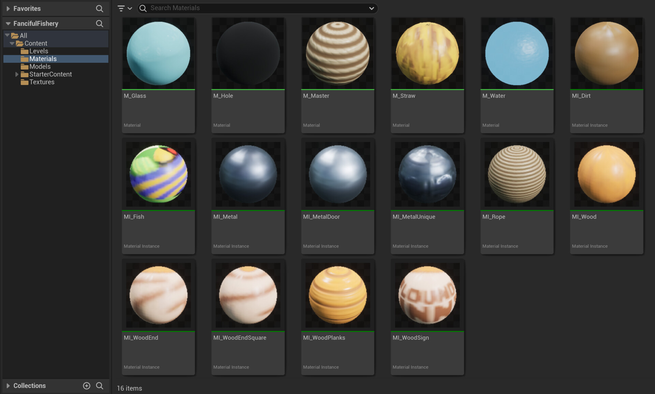
Task: Expand the Favorites section
Action: (x=8, y=9)
